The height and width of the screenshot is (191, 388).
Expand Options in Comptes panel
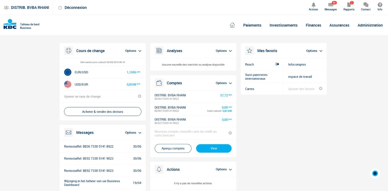point(224,83)
